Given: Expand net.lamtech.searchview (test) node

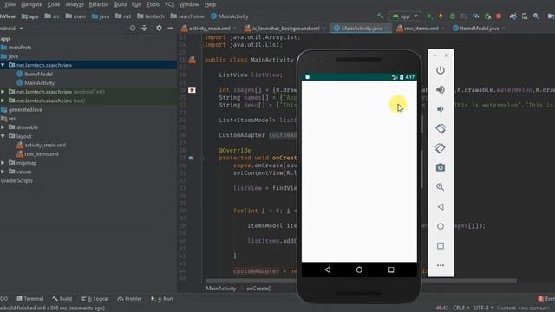Looking at the screenshot, I should click(3, 101).
